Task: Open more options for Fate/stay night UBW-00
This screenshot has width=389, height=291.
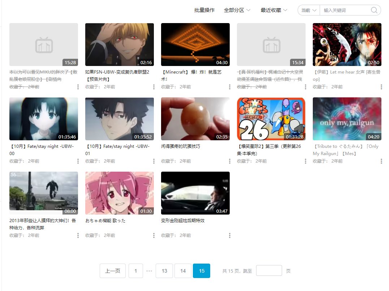Action: pos(78,161)
